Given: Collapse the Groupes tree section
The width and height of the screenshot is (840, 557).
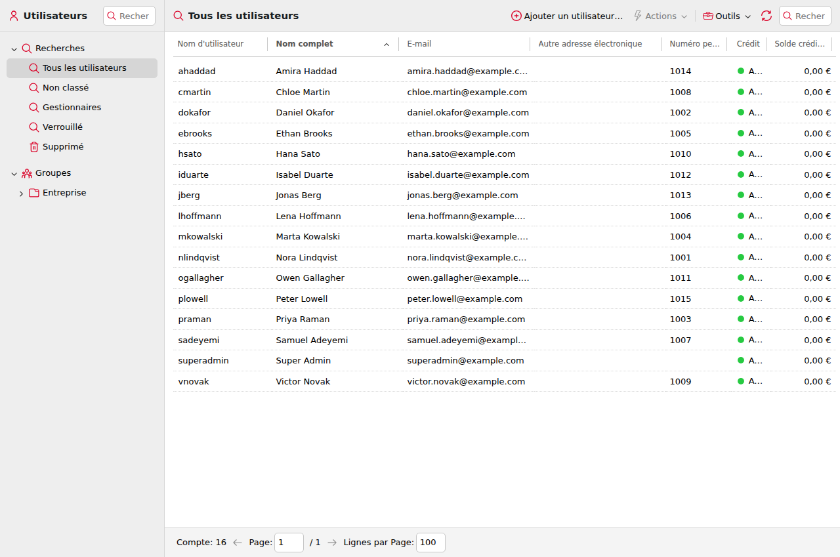Looking at the screenshot, I should click(x=14, y=174).
